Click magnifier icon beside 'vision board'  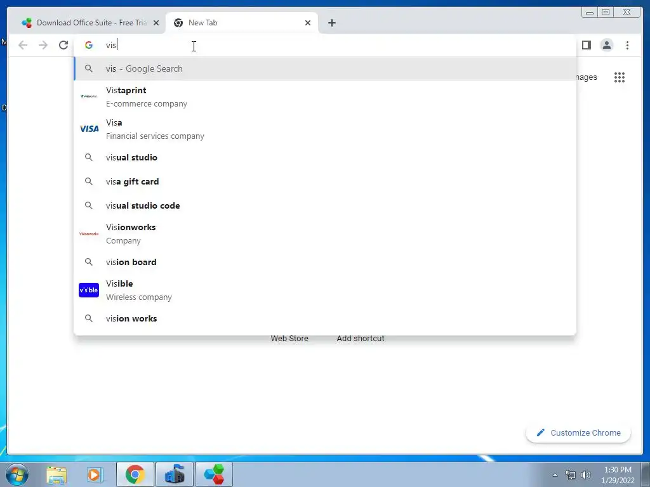(89, 262)
